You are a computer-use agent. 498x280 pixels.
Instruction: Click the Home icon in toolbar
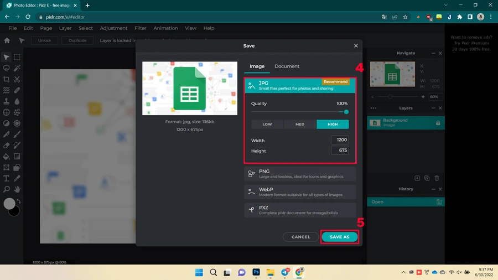[x=7, y=40]
